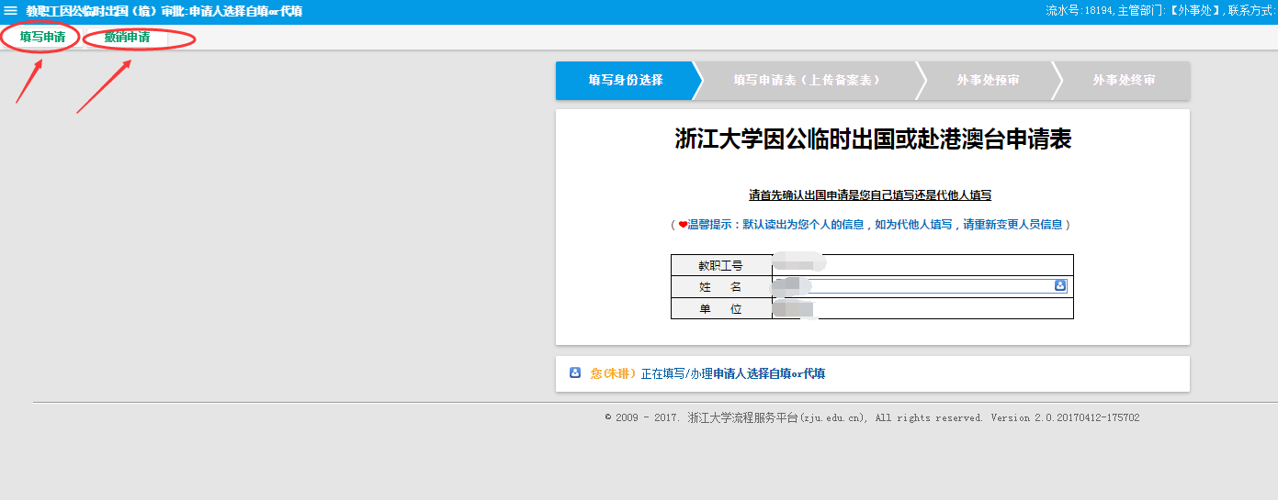This screenshot has width=1278, height=500.
Task: Click the 填写申请 button
Action: [42, 38]
